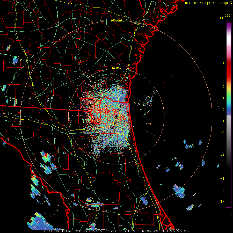Click the '-7' value on the color scale
The height and width of the screenshot is (233, 233).
222,190
